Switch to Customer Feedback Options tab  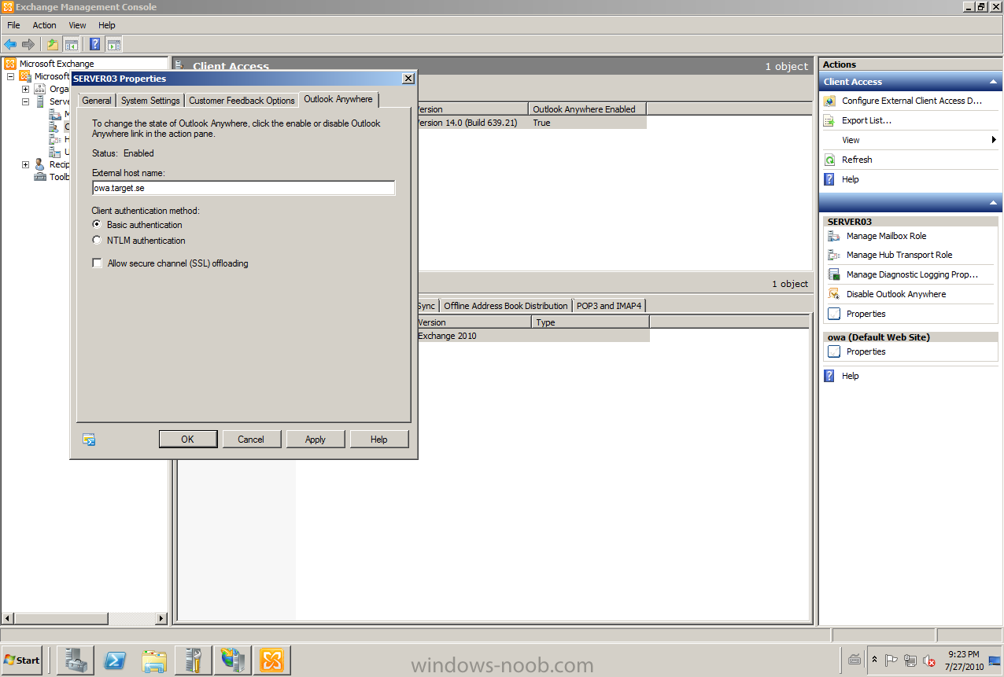coord(242,101)
